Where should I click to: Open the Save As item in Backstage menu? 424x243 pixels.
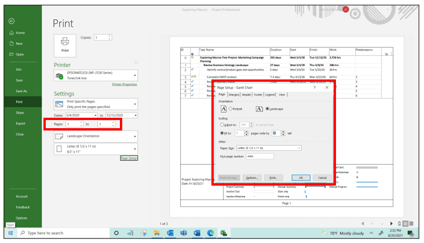tap(21, 91)
